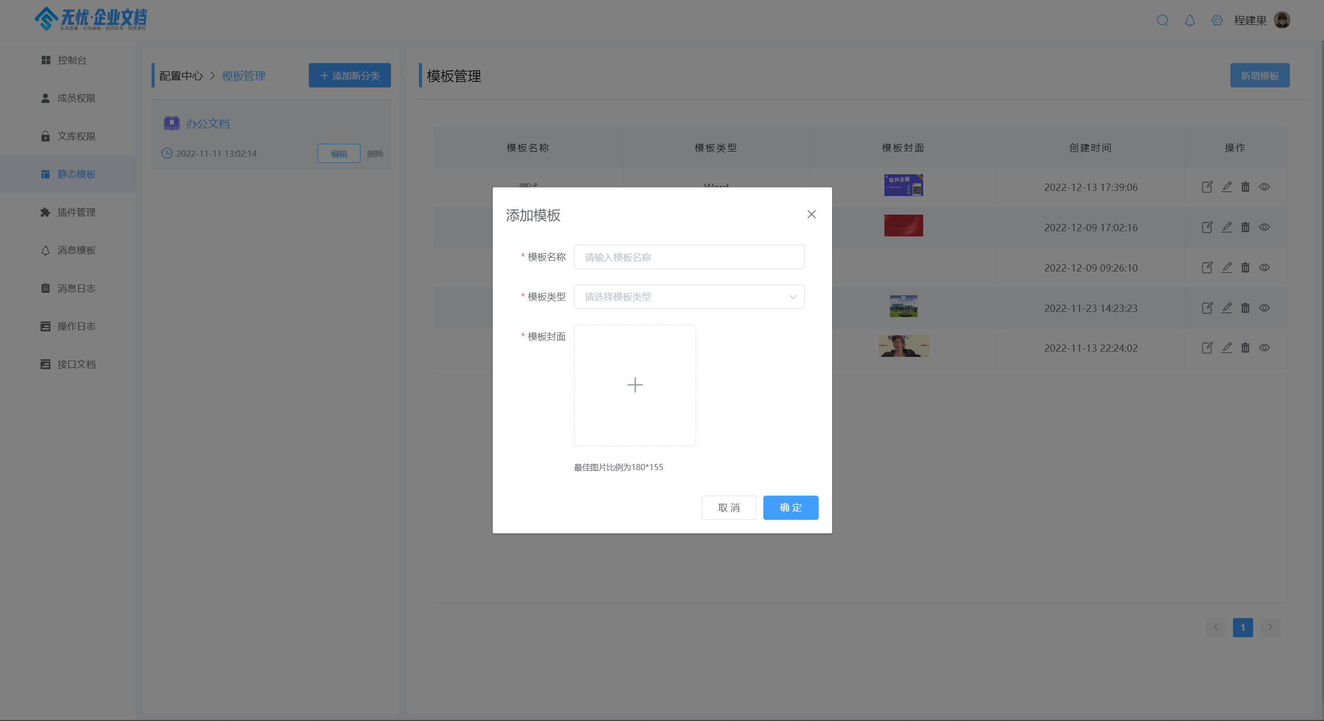Toggle eye preview for 2022-12-09 09:26:10 row
1324x721 pixels.
click(1265, 267)
